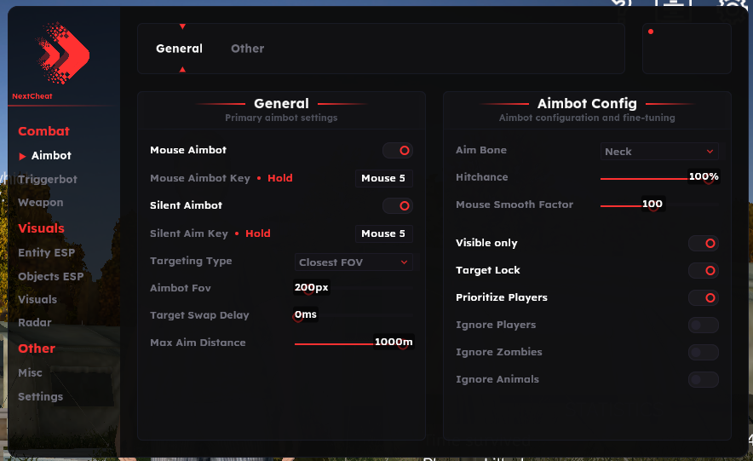Open Triggerbot in the sidebar
The height and width of the screenshot is (461, 753).
48,180
